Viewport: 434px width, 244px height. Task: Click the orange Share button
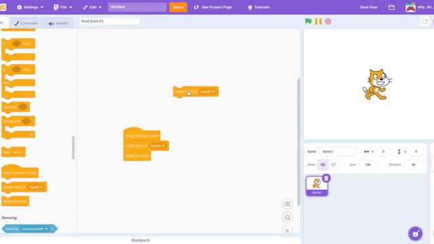(x=178, y=7)
